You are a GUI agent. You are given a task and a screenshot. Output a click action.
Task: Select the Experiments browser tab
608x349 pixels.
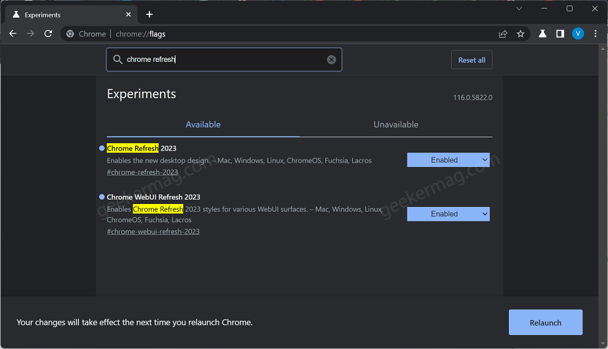(x=71, y=15)
